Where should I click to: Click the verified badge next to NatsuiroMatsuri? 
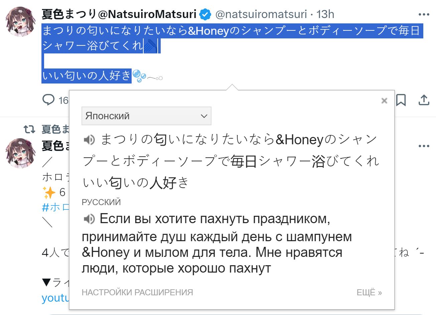(205, 14)
